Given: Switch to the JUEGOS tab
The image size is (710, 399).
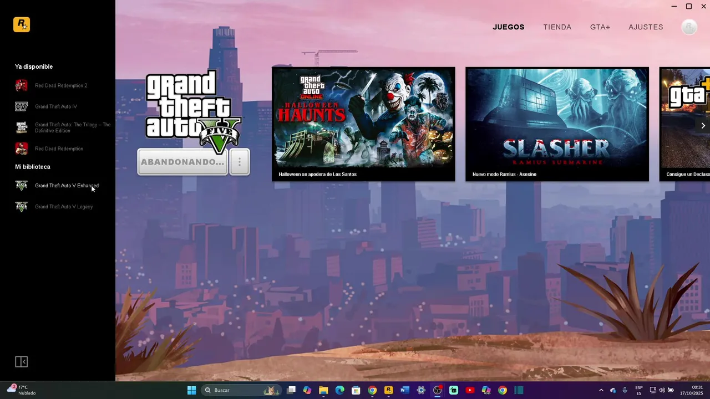Looking at the screenshot, I should tap(508, 27).
